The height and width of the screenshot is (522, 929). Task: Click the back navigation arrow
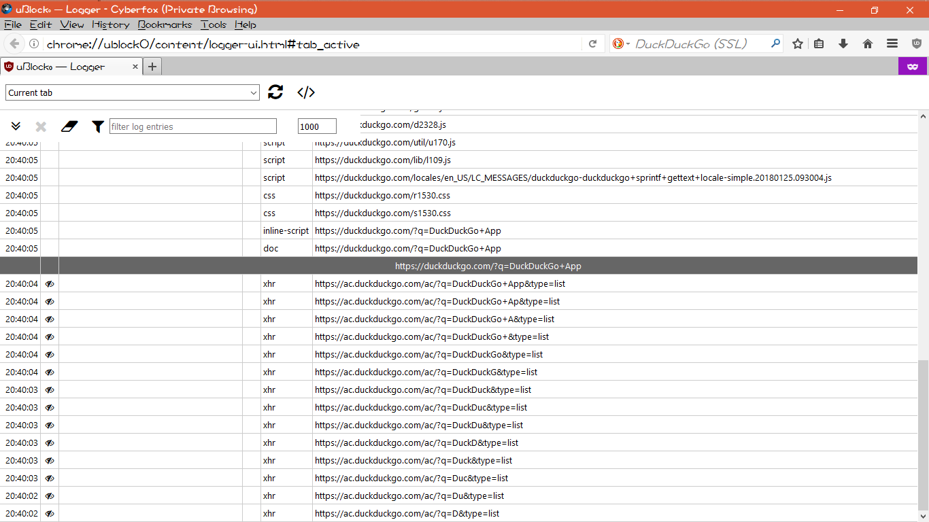14,43
